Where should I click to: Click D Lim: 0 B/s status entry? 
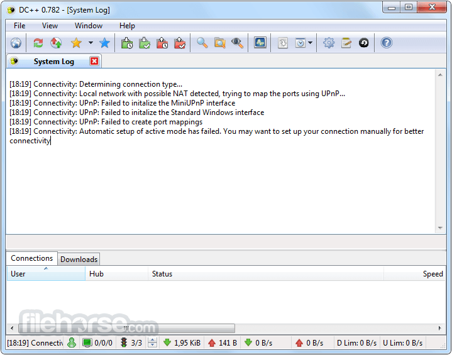[x=356, y=343]
